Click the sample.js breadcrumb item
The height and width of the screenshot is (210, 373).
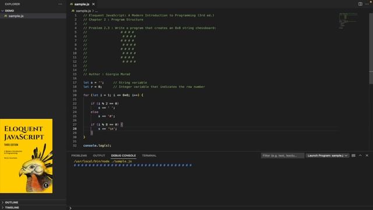pyautogui.click(x=83, y=10)
